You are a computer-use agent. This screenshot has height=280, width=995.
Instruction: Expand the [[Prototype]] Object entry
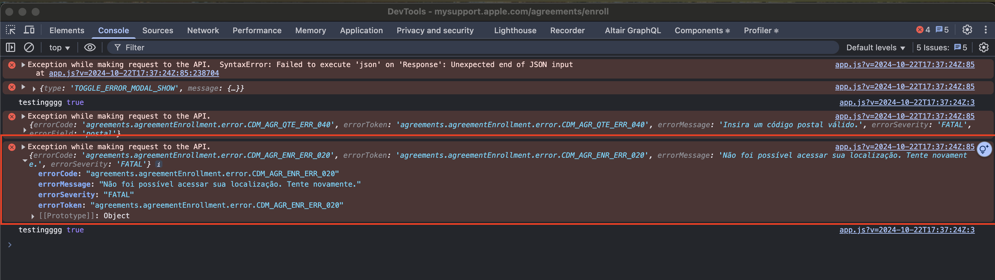pos(33,217)
